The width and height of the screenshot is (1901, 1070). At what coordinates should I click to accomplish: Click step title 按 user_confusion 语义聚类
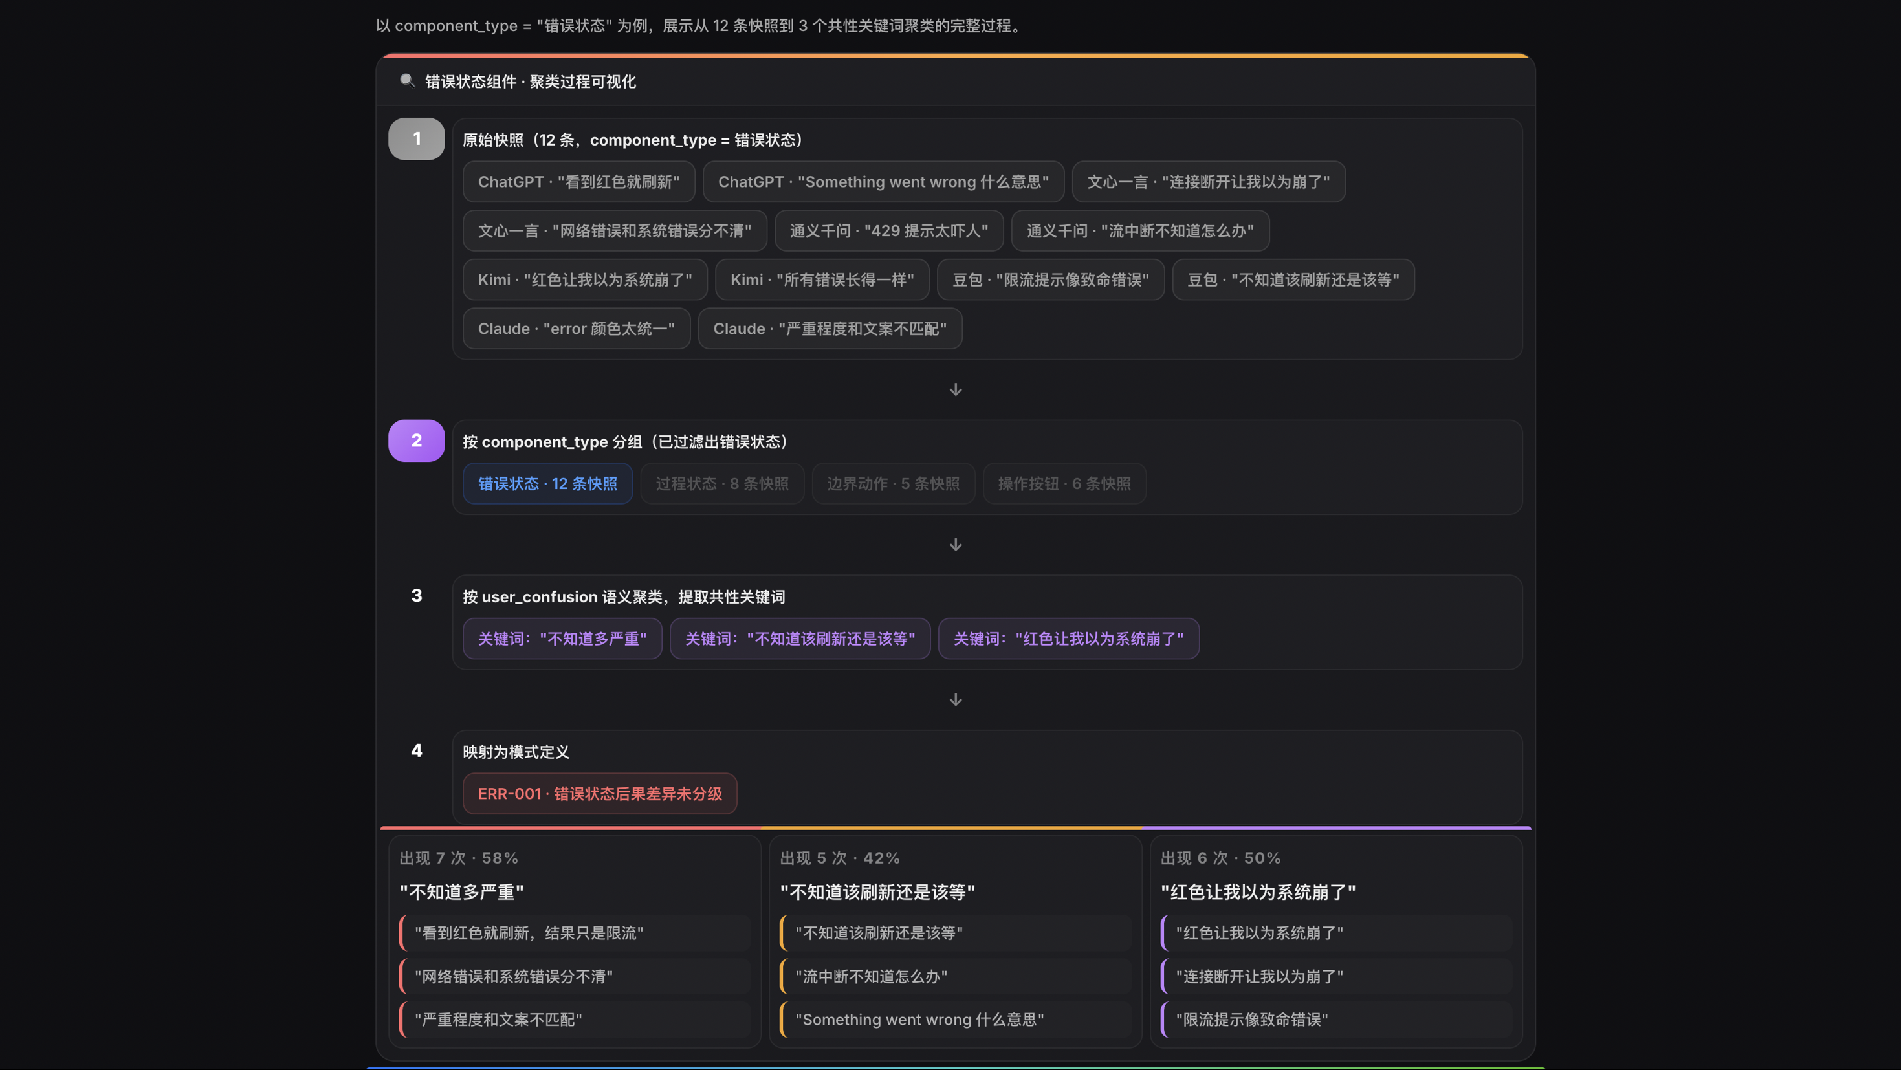[x=624, y=596]
